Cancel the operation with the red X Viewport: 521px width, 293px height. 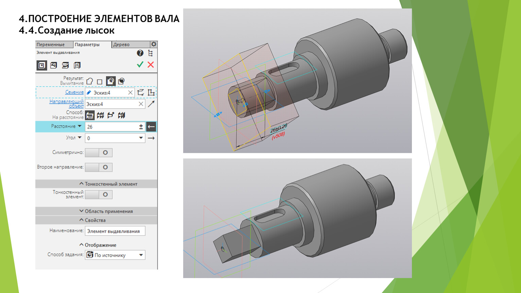coord(151,64)
